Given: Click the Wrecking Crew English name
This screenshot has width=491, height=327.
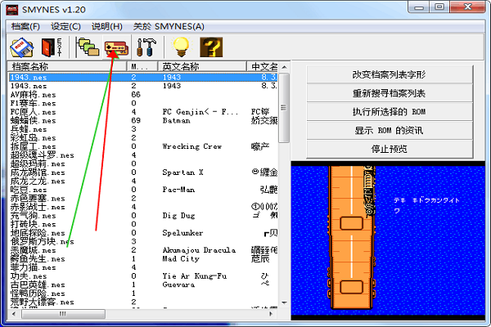Looking at the screenshot, I should [x=192, y=146].
